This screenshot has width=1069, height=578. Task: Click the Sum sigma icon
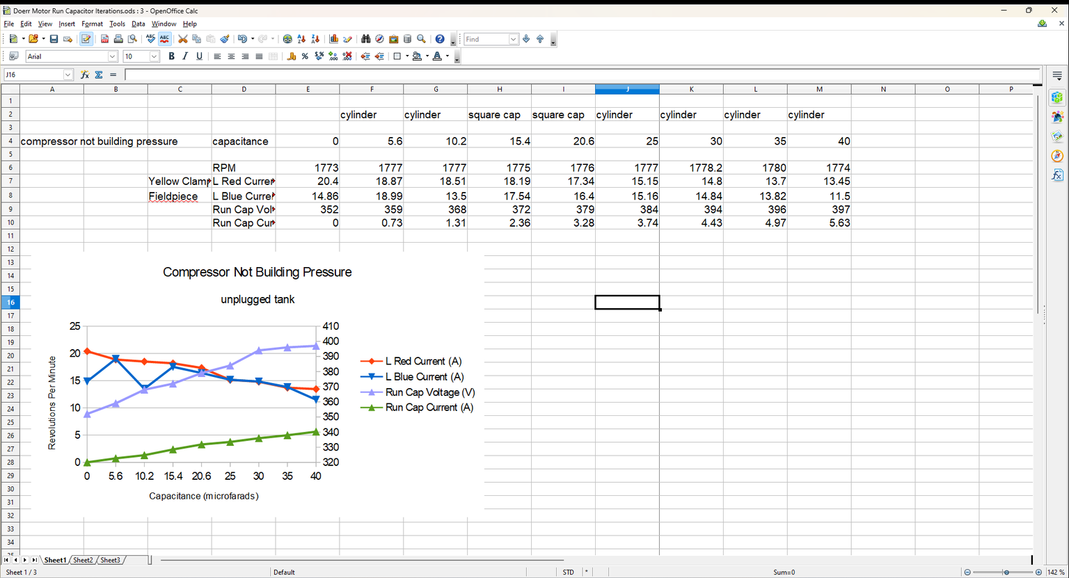tap(99, 74)
